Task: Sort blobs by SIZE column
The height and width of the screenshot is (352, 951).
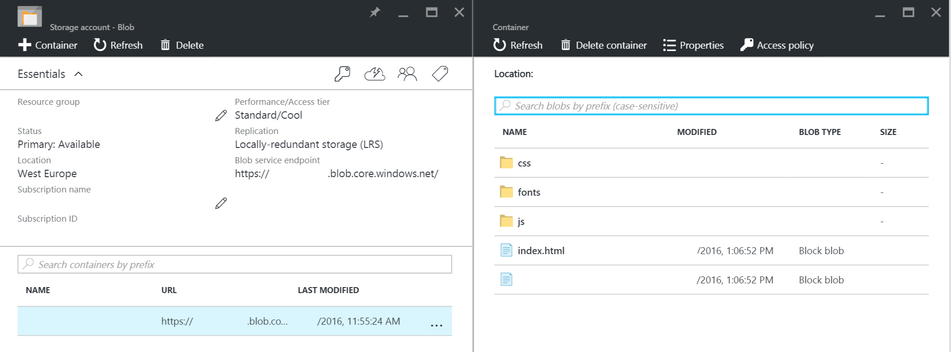Action: pos(888,132)
